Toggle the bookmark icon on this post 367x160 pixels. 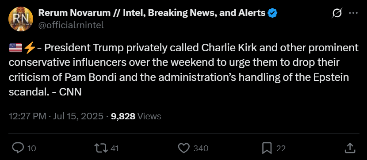[x=267, y=148]
